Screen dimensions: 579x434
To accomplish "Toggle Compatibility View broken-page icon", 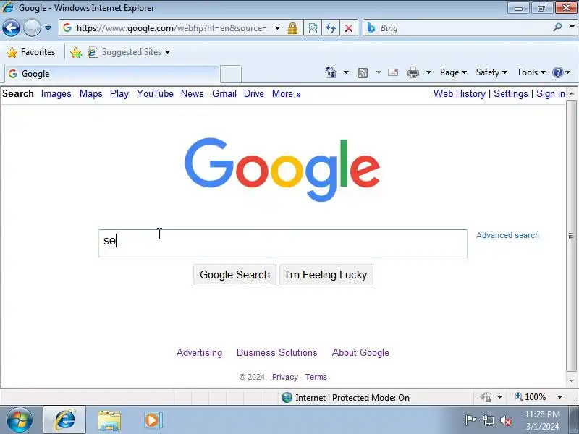I will 313,28.
